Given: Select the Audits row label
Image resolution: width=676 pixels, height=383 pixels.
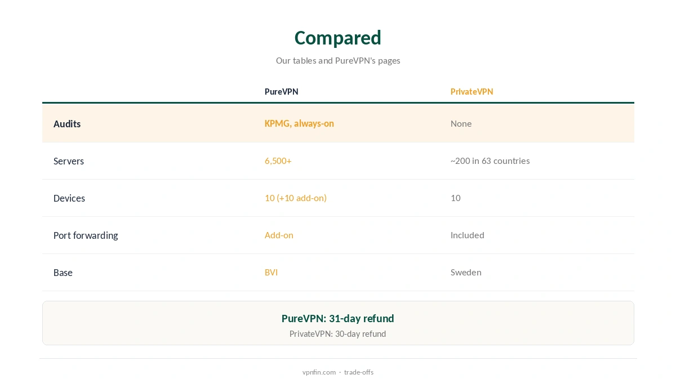Looking at the screenshot, I should click(x=67, y=124).
